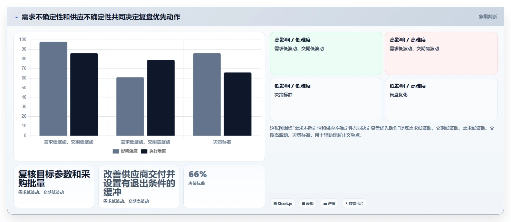Select the 高影响 / 低难度 quadrant card
Image resolution: width=511 pixels, height=222 pixels.
pyautogui.click(x=326, y=53)
